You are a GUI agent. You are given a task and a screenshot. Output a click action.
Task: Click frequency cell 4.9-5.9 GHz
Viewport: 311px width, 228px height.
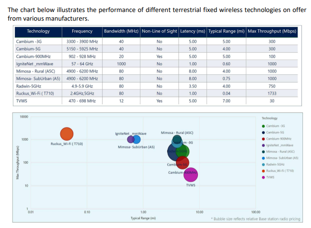[82, 86]
